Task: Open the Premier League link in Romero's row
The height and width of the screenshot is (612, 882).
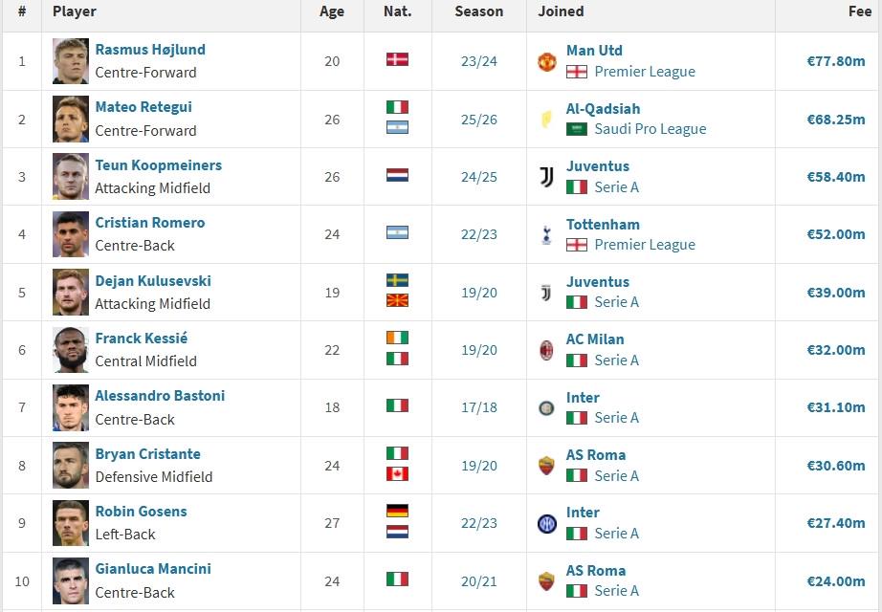Action: click(x=645, y=245)
